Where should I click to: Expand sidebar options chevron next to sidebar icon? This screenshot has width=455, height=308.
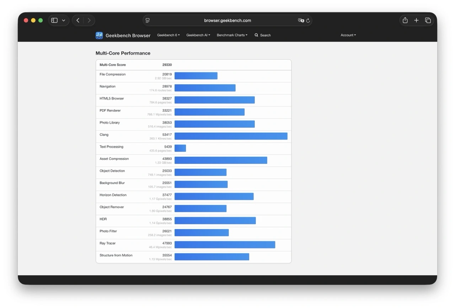coord(64,20)
